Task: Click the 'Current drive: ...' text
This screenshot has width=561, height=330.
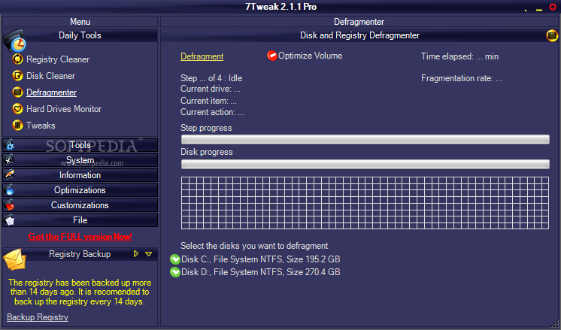Action: click(211, 89)
